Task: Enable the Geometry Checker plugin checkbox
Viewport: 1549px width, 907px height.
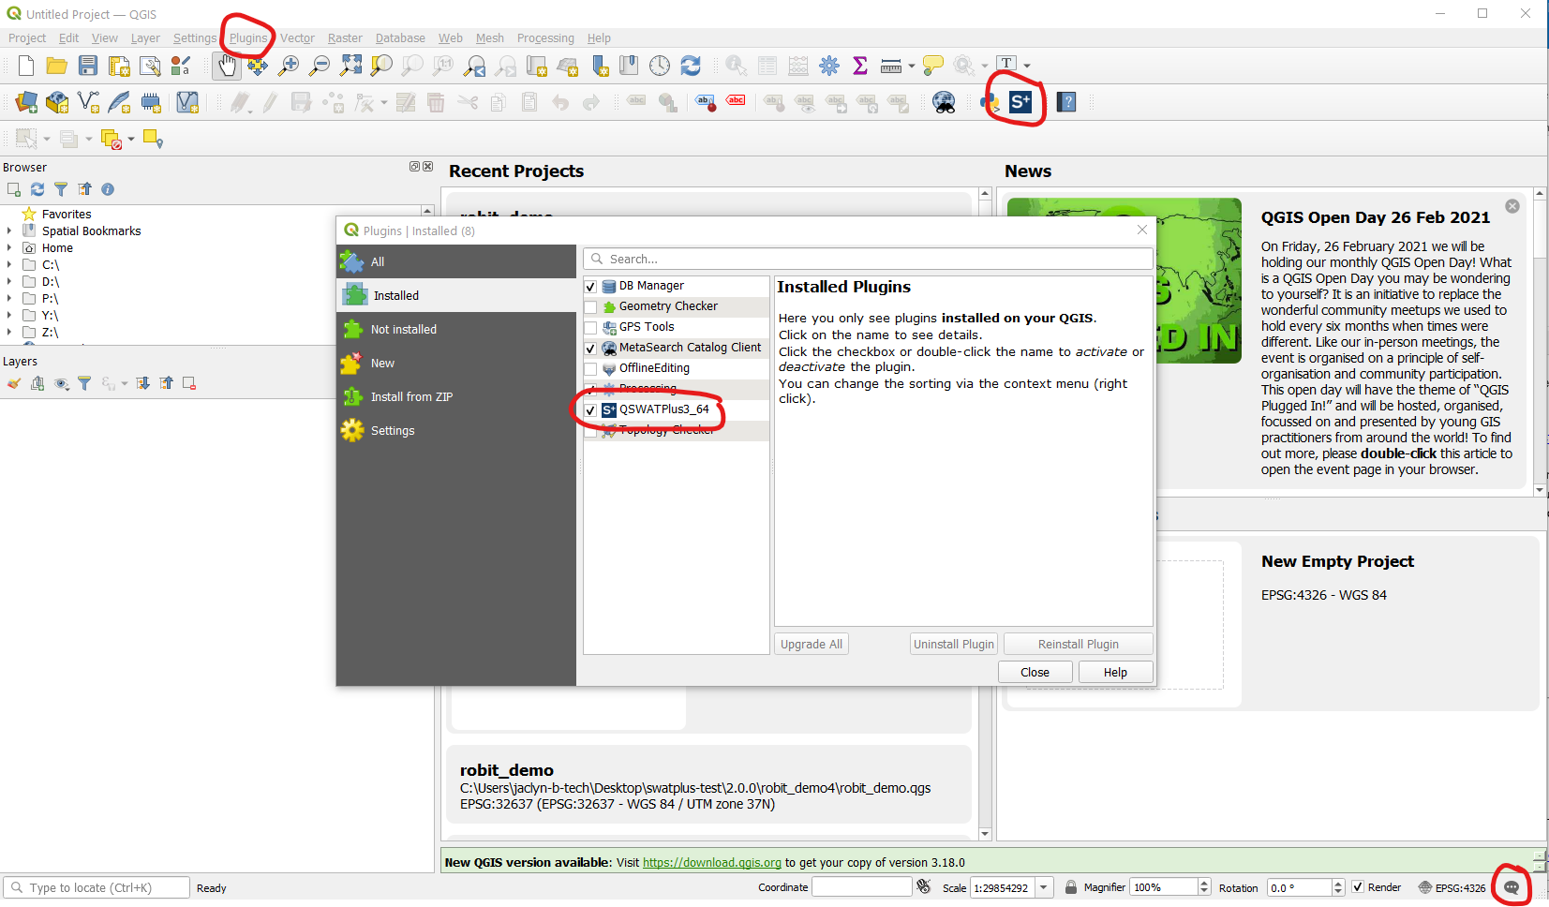Action: [590, 307]
